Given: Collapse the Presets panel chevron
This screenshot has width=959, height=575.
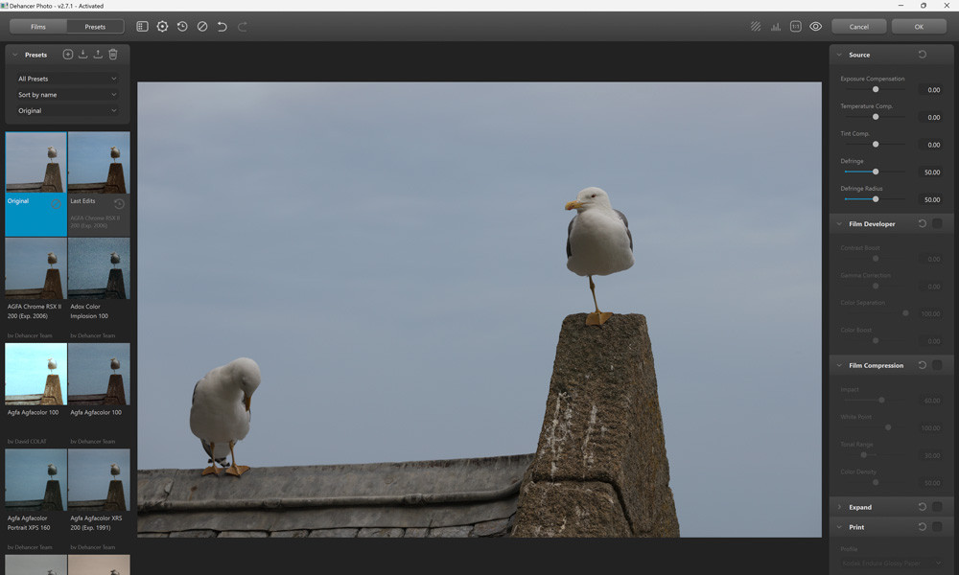Looking at the screenshot, I should pyautogui.click(x=14, y=55).
